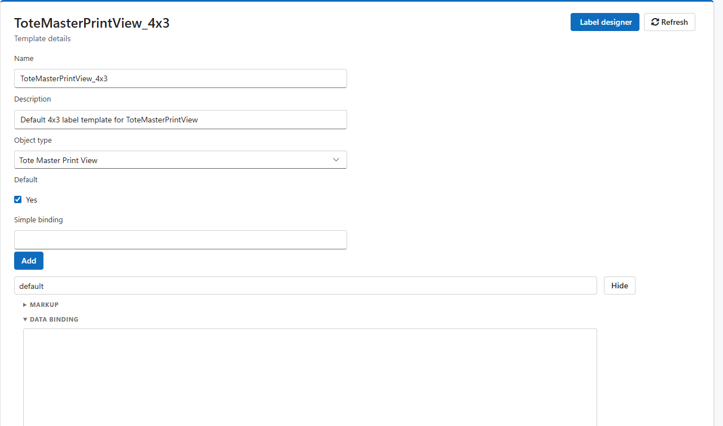Click the Refresh button
Screen dimensions: 723x426
click(669, 22)
